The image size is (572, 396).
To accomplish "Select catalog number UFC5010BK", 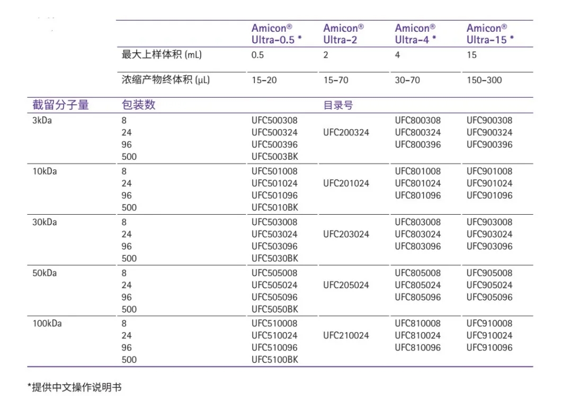I will [x=275, y=208].
